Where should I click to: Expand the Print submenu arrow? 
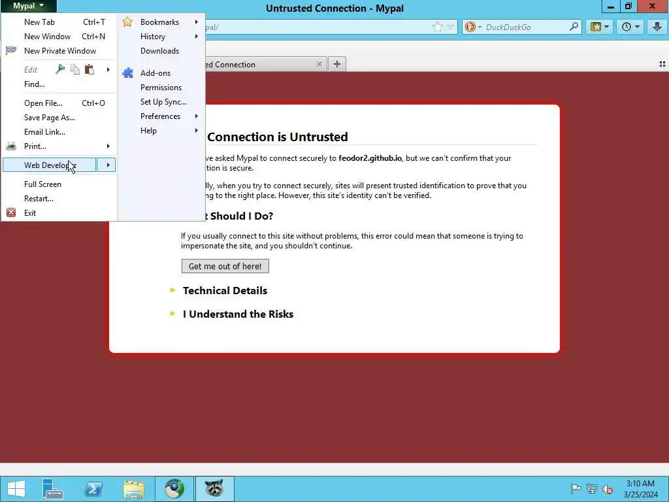pos(108,146)
